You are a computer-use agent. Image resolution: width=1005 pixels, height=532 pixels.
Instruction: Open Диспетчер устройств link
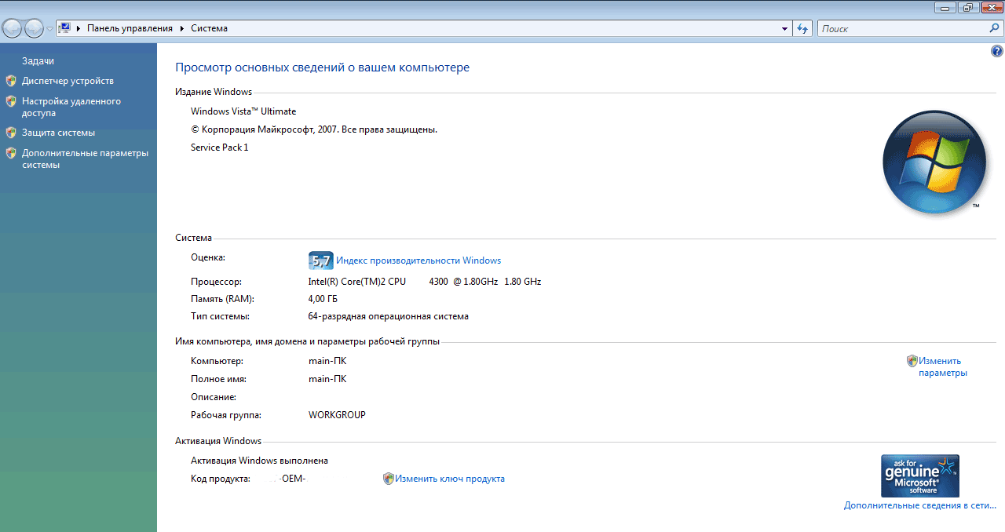pyautogui.click(x=68, y=81)
